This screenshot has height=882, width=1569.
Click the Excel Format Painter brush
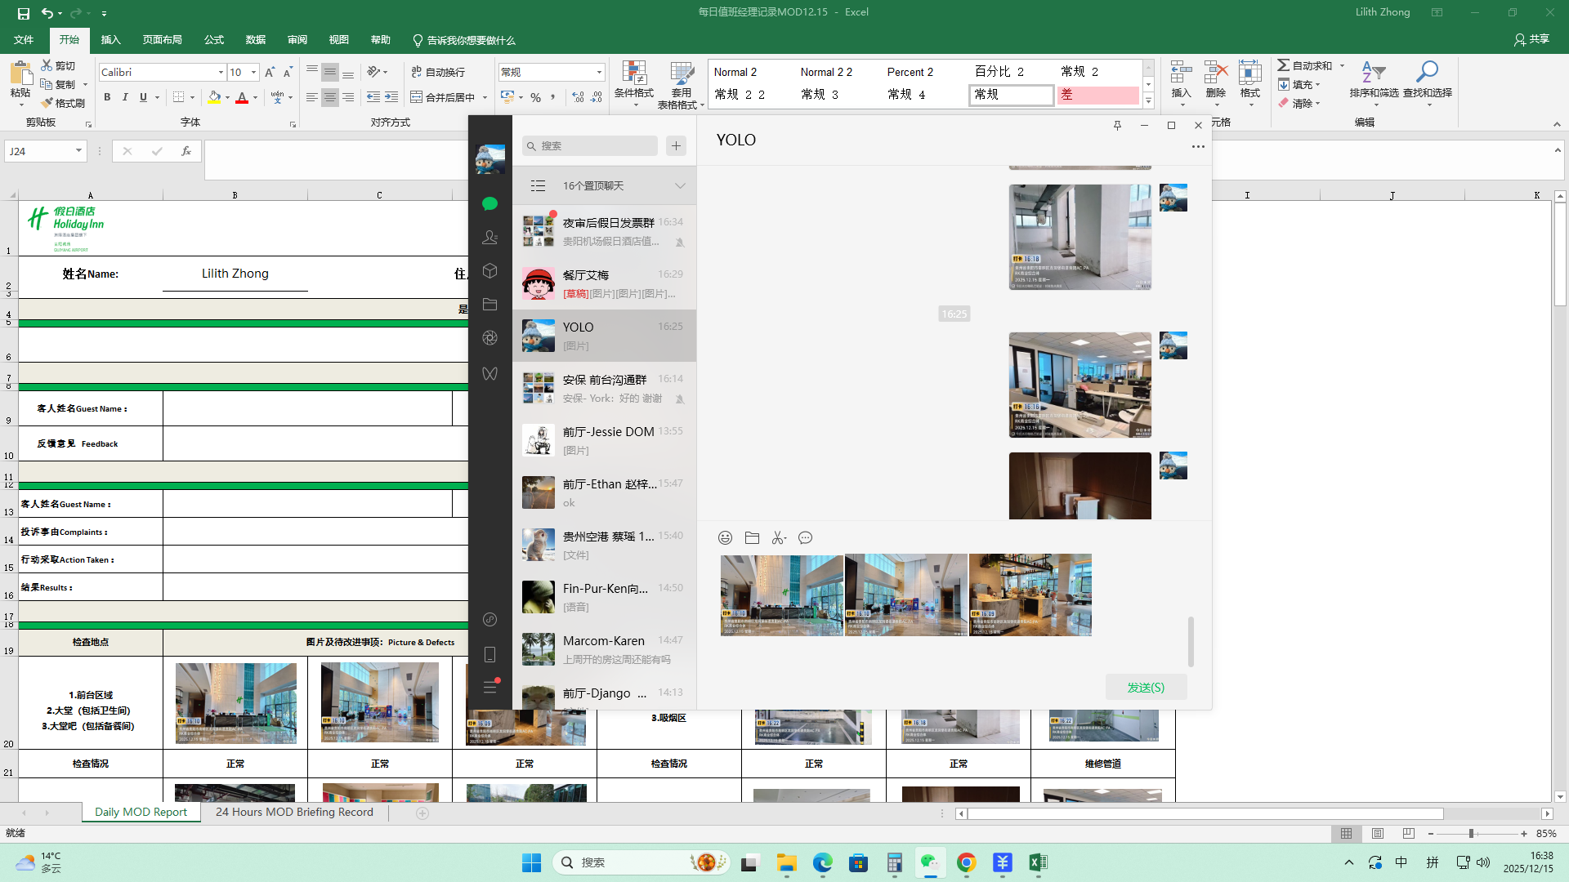63,103
